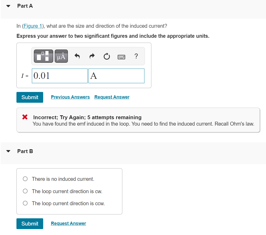Collapse the Part A section
Viewport: 266px width, 235px height.
click(x=8, y=6)
